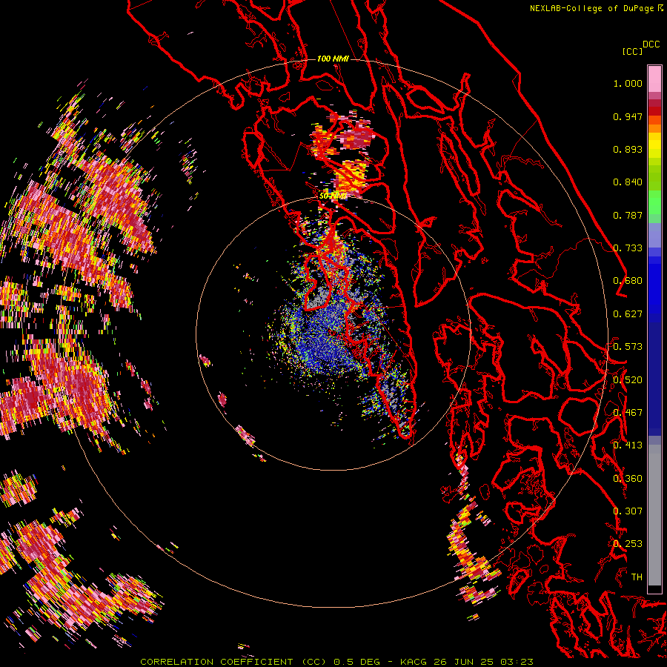Click the DCC label above the color scale

pyautogui.click(x=651, y=44)
